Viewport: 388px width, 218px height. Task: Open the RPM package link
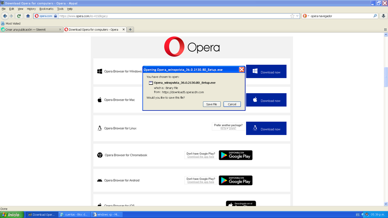pos(223,128)
